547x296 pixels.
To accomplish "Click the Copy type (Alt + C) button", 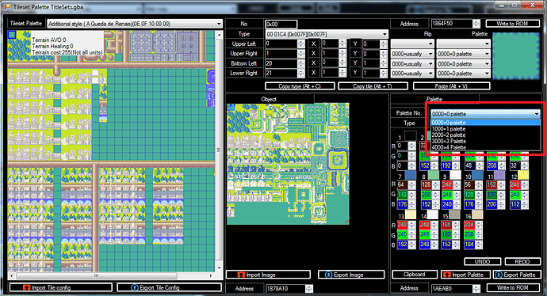I will pyautogui.click(x=300, y=86).
